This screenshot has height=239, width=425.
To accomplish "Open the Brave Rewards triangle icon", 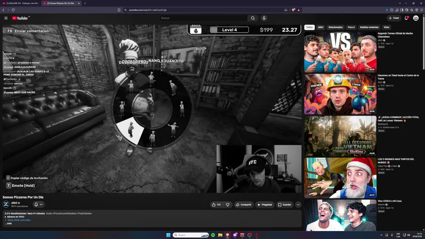I will 298,10.
